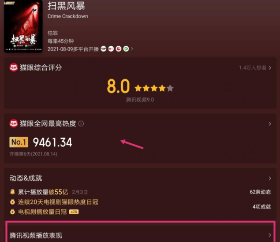Open 连续20天电视剧猫眼热度日冠 achievement

coord(58,202)
